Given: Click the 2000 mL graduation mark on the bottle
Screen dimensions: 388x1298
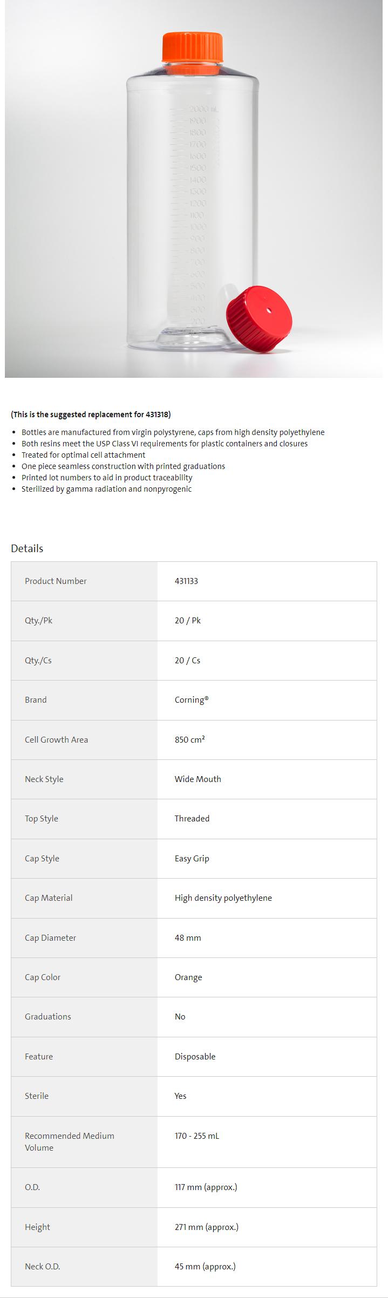Looking at the screenshot, I should pos(203,110).
